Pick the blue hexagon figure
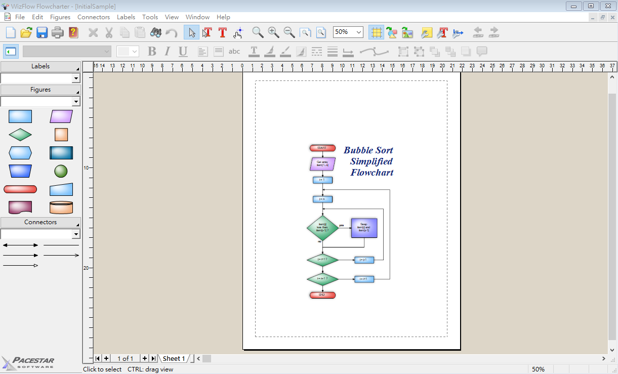The width and height of the screenshot is (618, 374). [x=20, y=153]
